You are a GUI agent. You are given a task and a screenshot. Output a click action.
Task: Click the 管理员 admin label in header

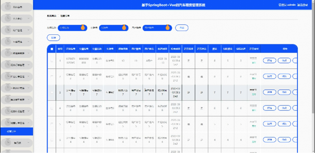click(x=287, y=5)
